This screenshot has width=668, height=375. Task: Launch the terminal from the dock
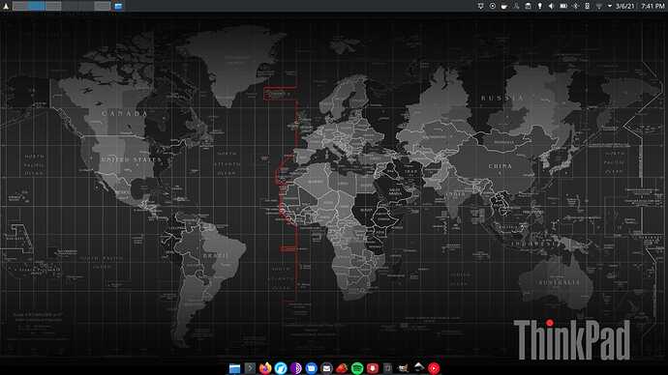[x=250, y=368]
